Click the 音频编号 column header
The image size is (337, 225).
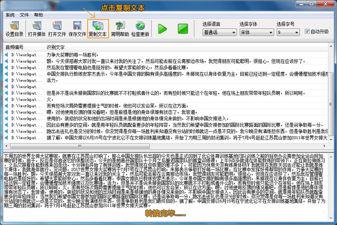click(x=24, y=47)
